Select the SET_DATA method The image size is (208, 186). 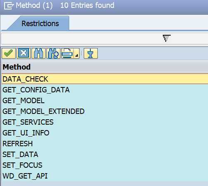[105, 155]
